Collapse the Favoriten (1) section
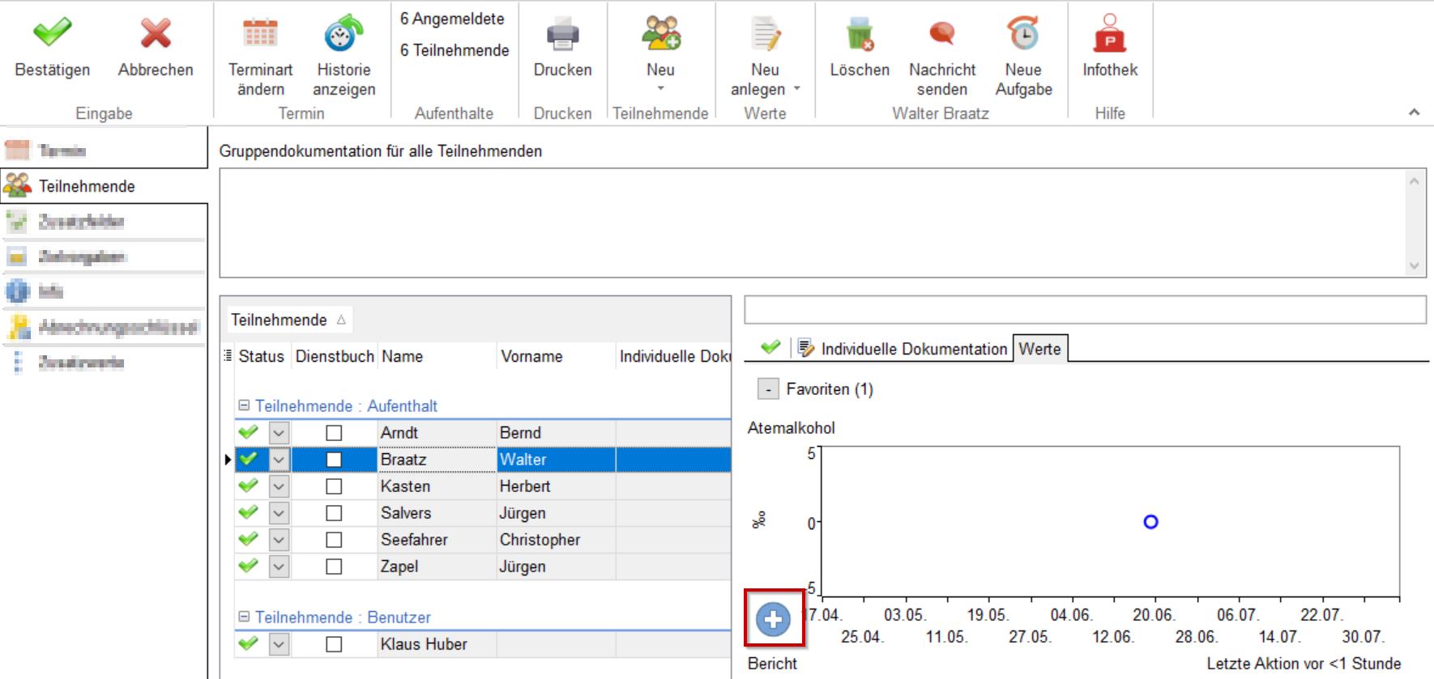Viewport: 1434px width, 679px height. click(768, 389)
